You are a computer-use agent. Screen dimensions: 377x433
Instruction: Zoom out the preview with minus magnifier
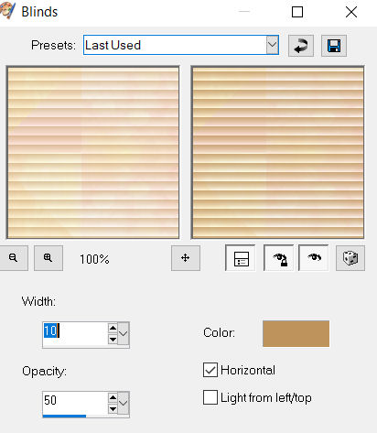[13, 258]
